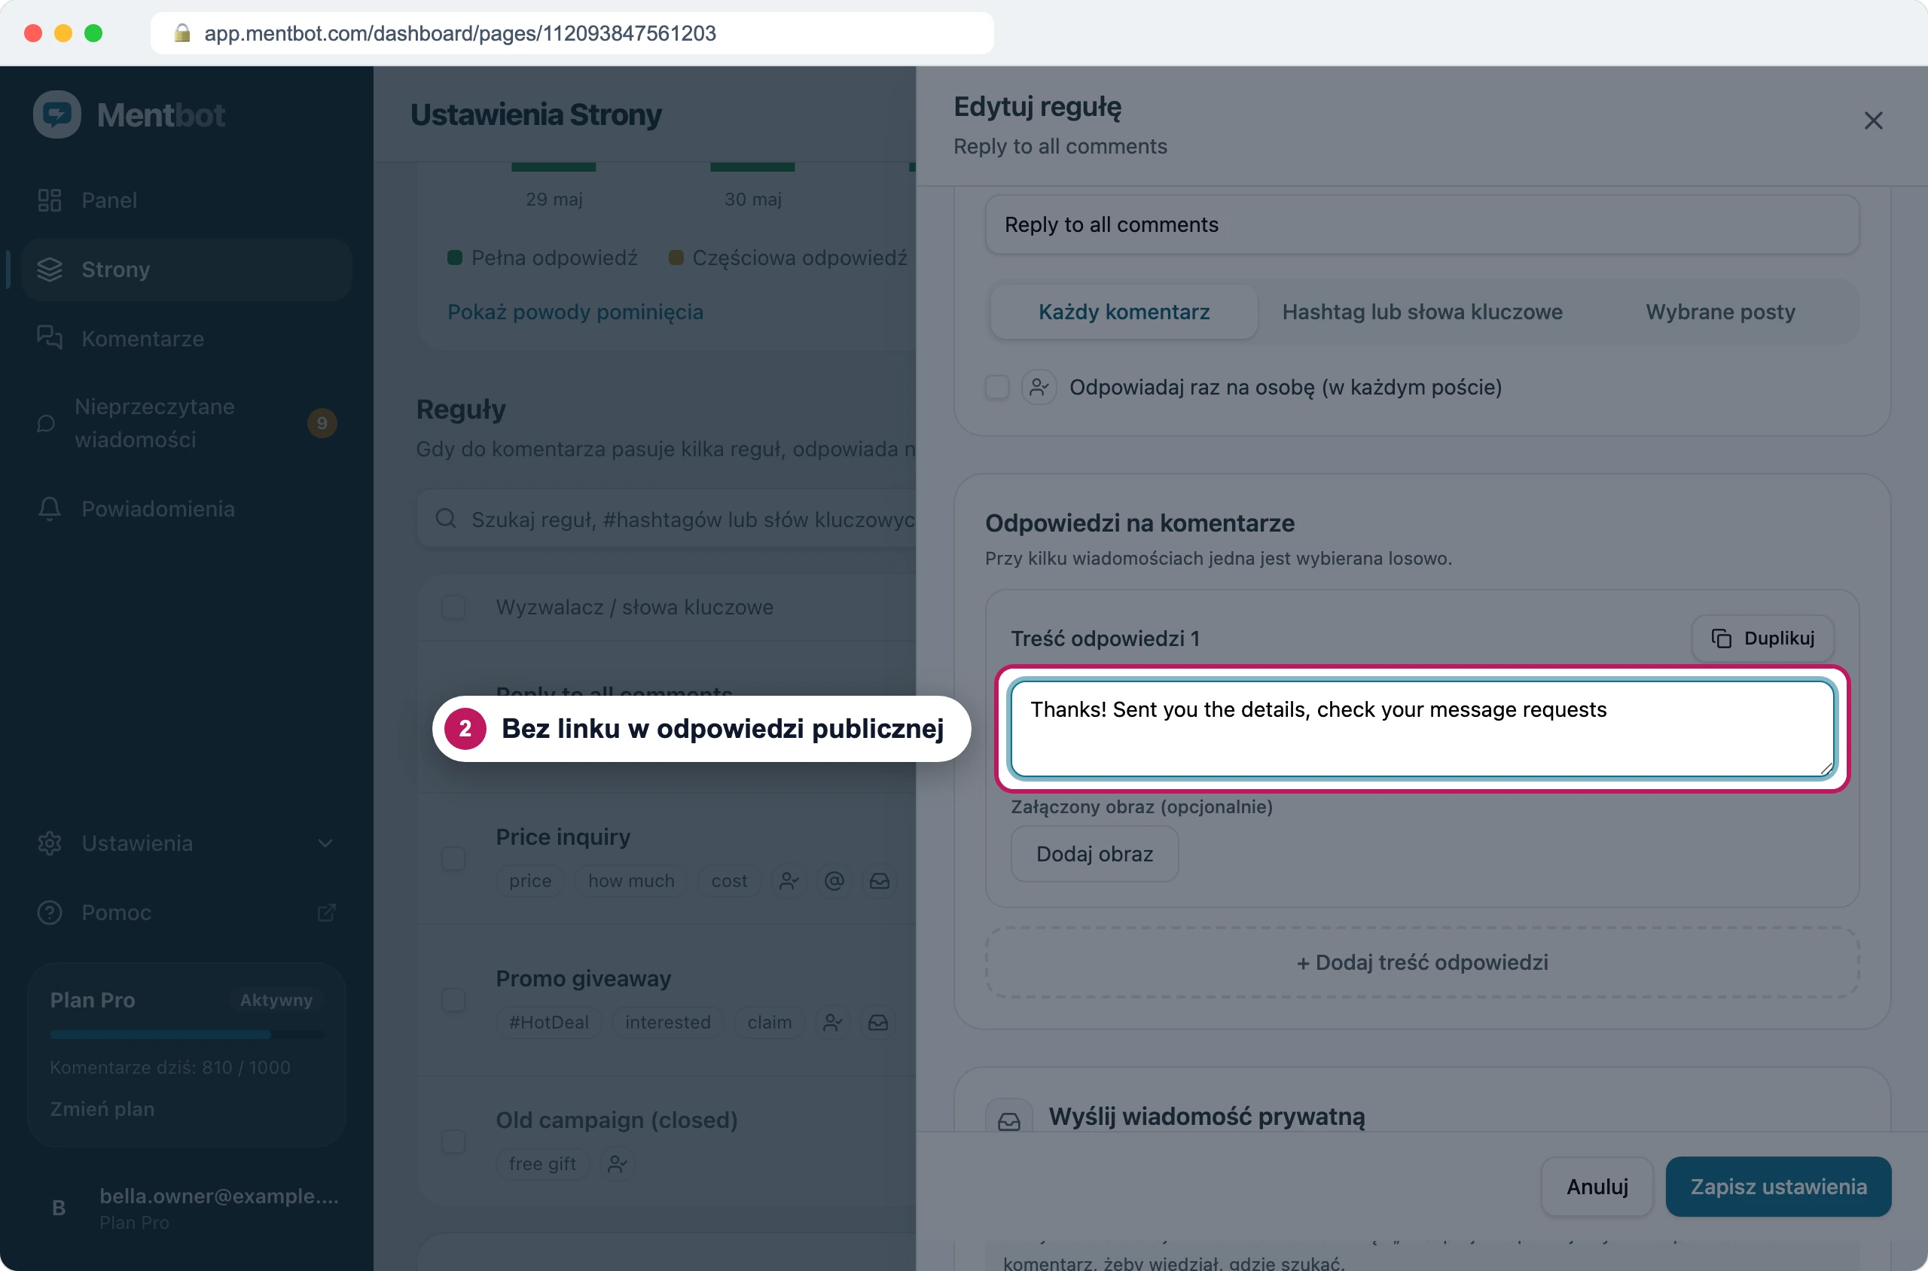Switch to Każdy komentarz tab

click(x=1124, y=311)
